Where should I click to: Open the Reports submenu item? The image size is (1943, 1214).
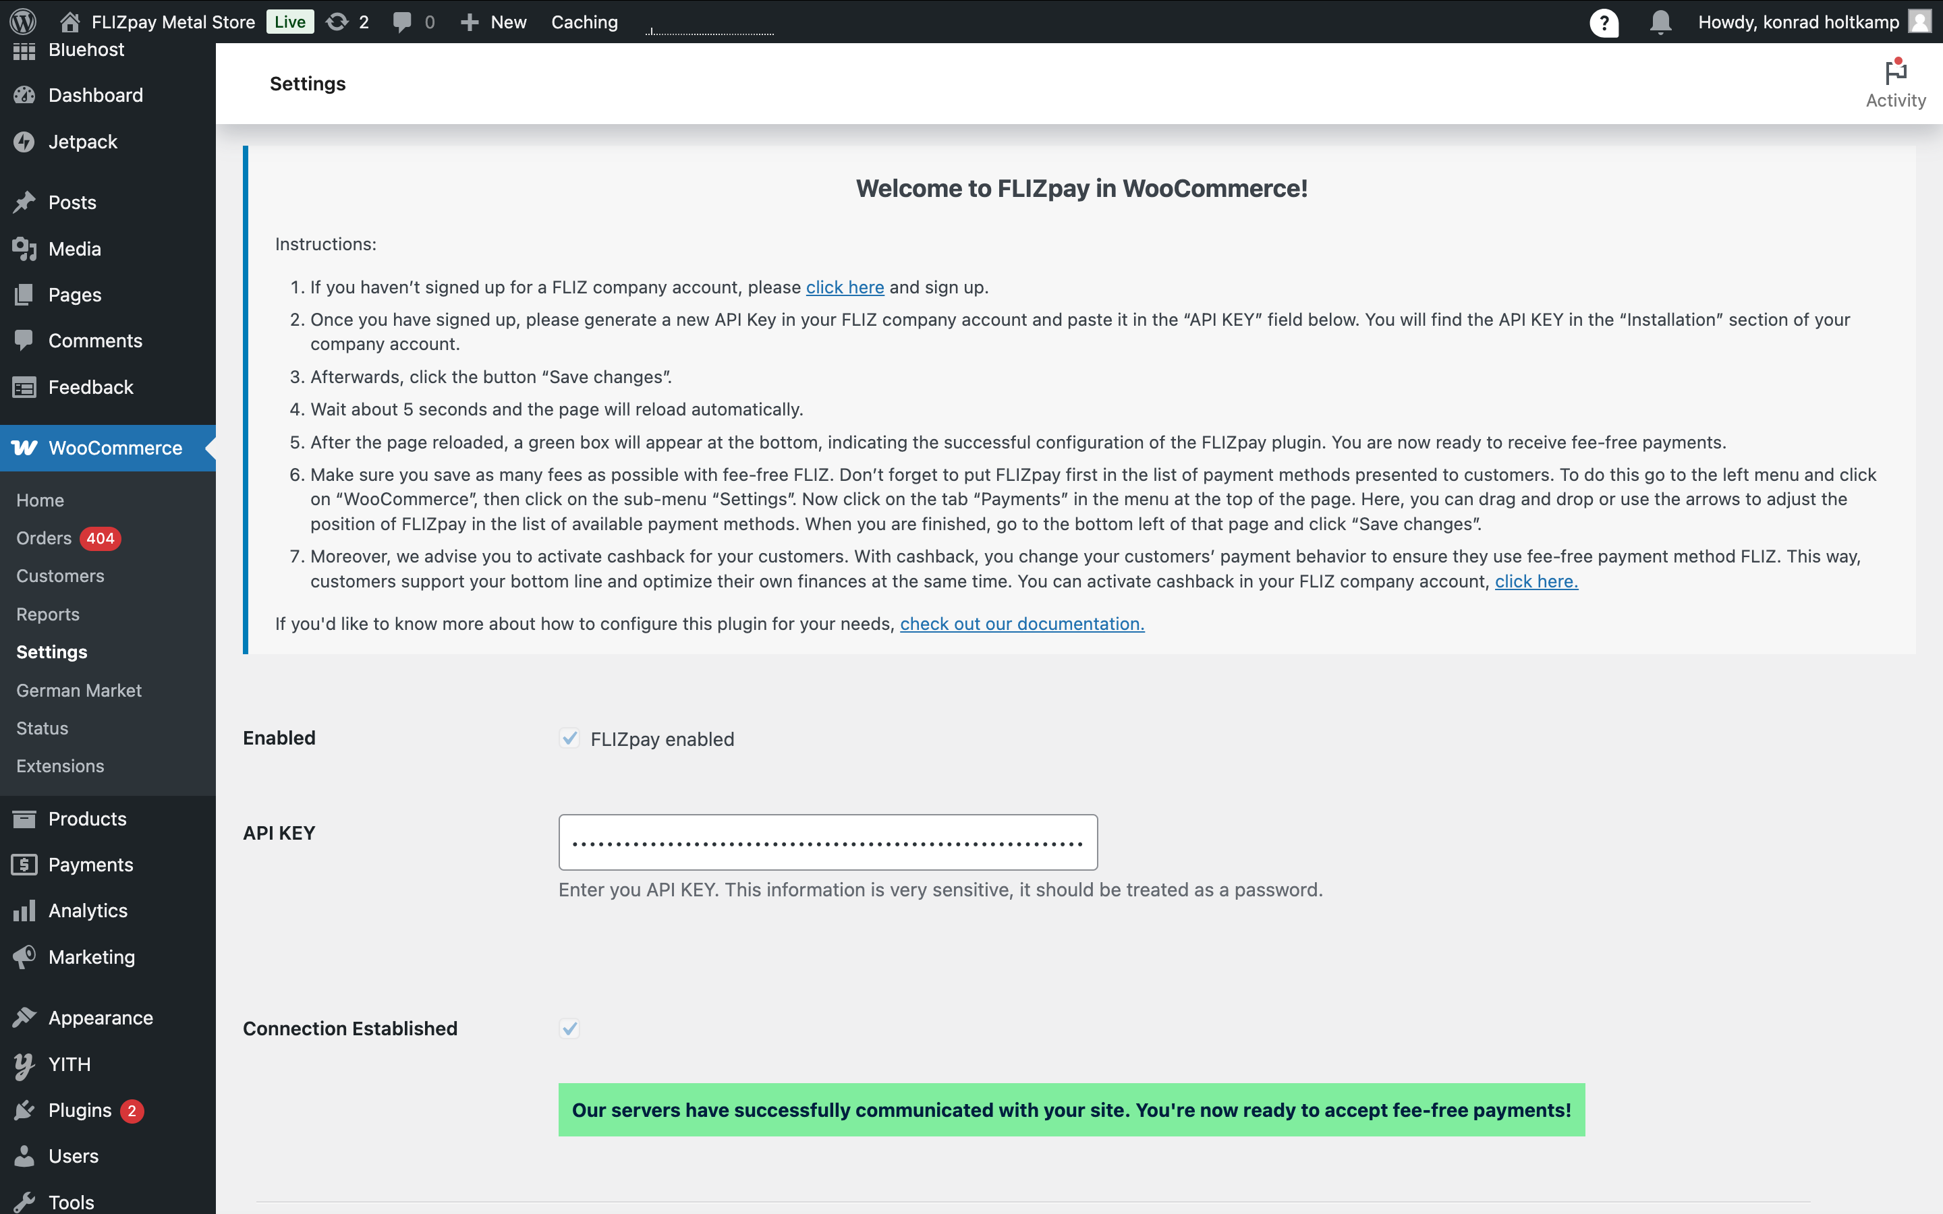48,614
